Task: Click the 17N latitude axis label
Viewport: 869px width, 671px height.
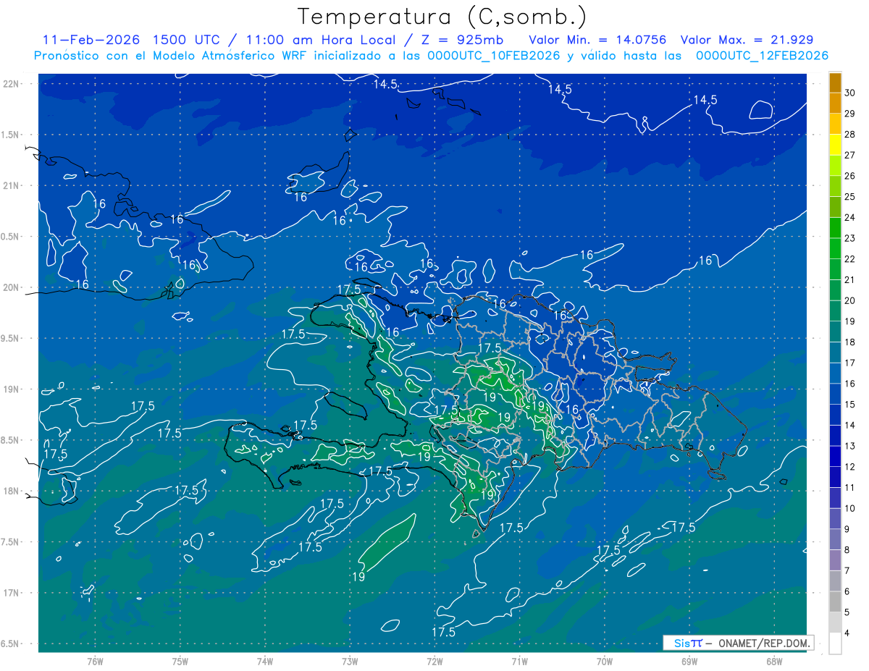Action: (12, 593)
